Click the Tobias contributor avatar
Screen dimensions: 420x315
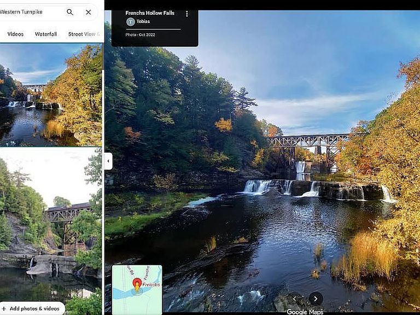[131, 22]
